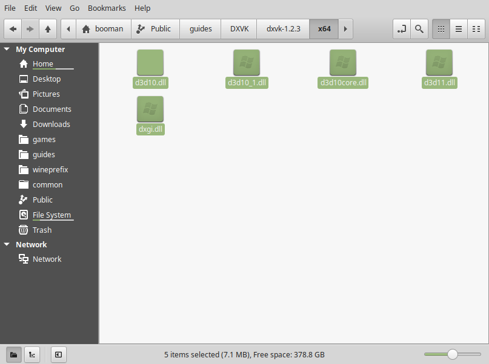Select the x64 path bar button
The image size is (489, 364).
point(324,29)
